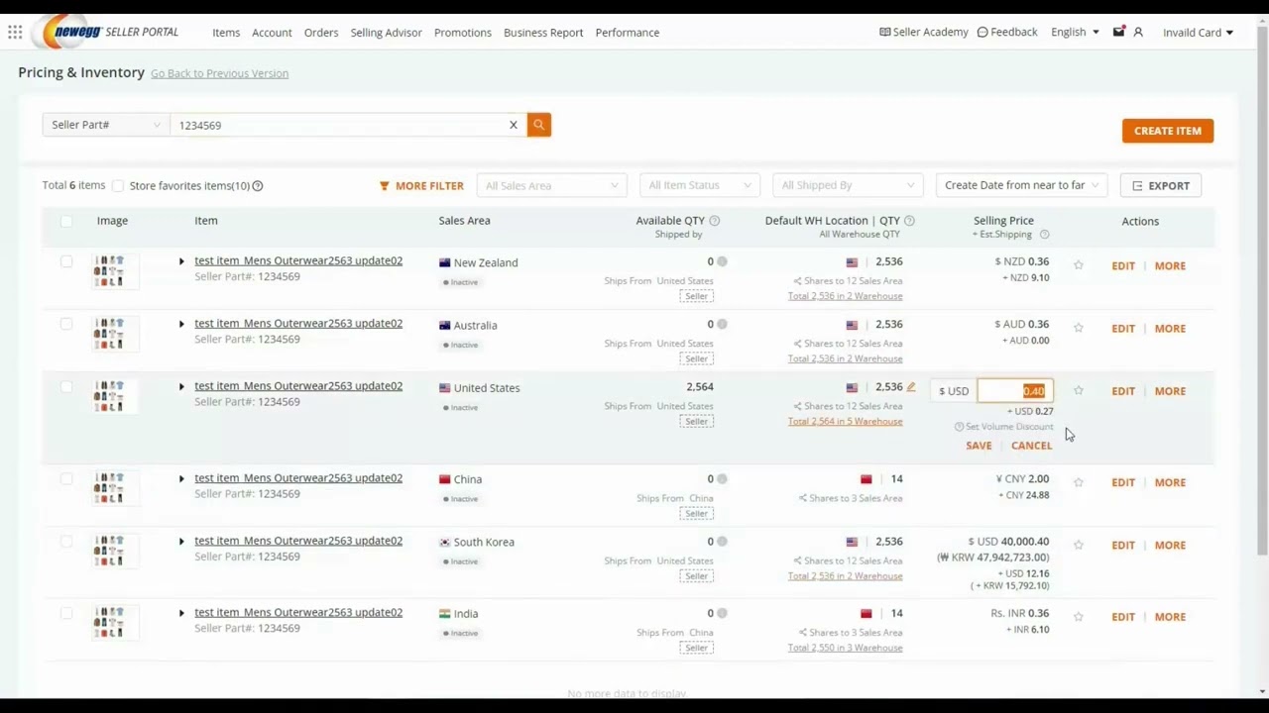Click the Feedback speech bubble icon
Image resolution: width=1269 pixels, height=713 pixels.
click(982, 32)
